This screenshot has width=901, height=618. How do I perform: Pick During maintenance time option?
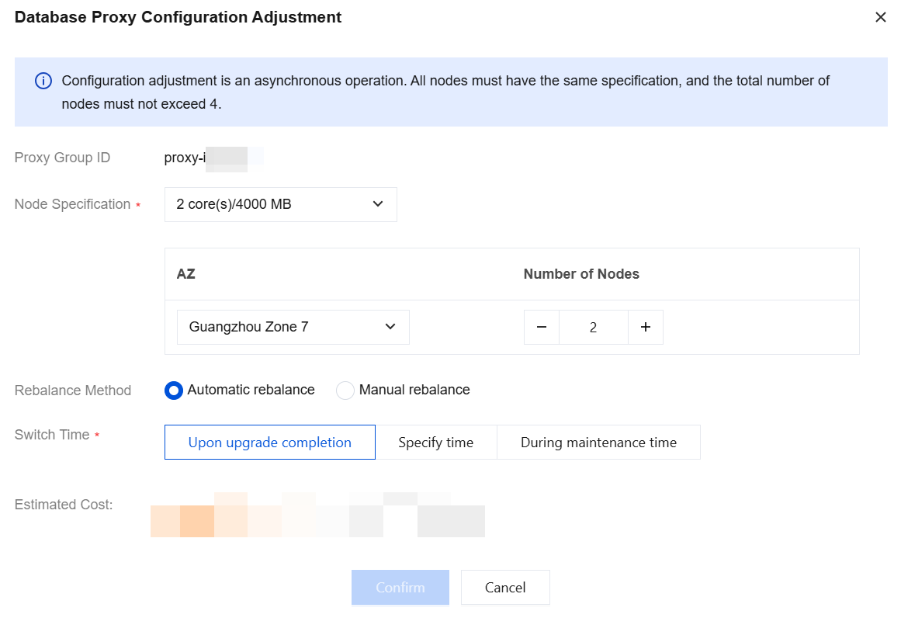point(599,442)
